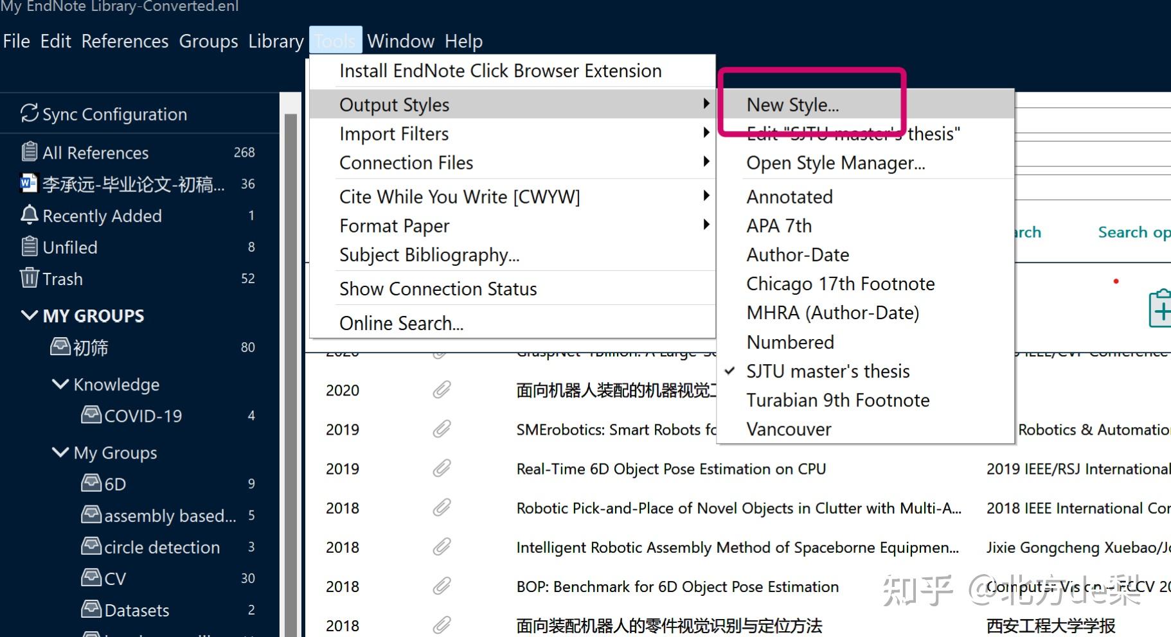Select 西安工程大学学报 journal cell
The image size is (1171, 637).
[1051, 625]
